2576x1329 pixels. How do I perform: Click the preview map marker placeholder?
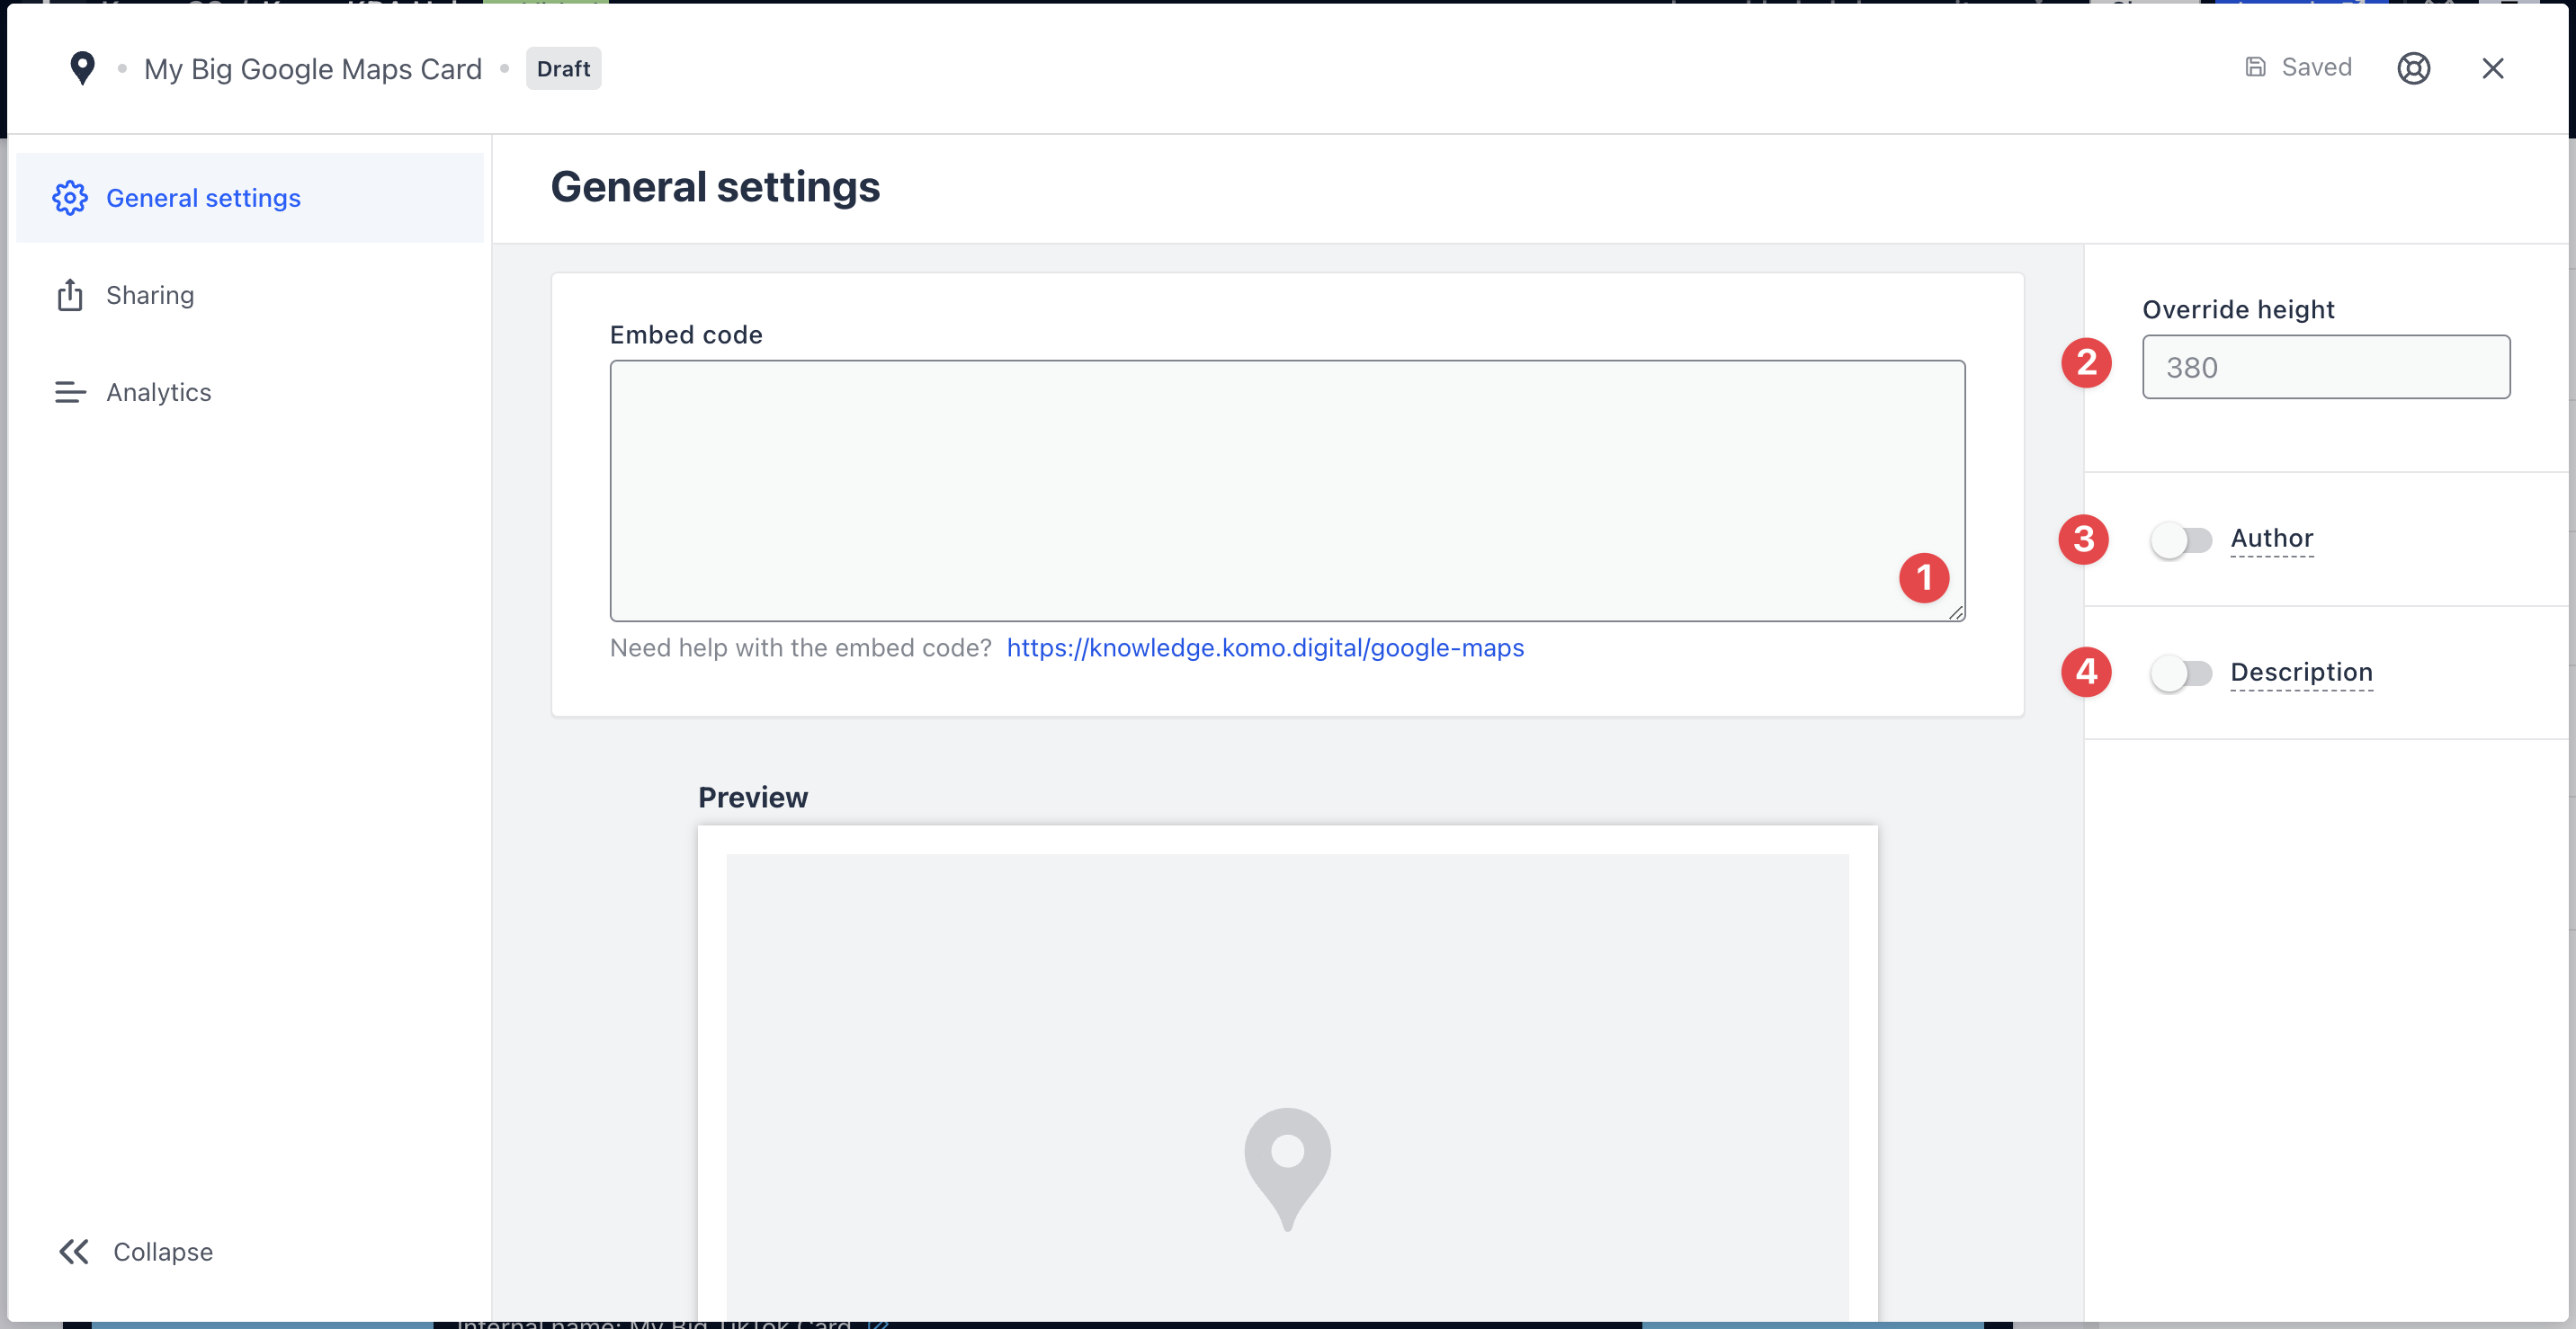click(x=1287, y=1167)
